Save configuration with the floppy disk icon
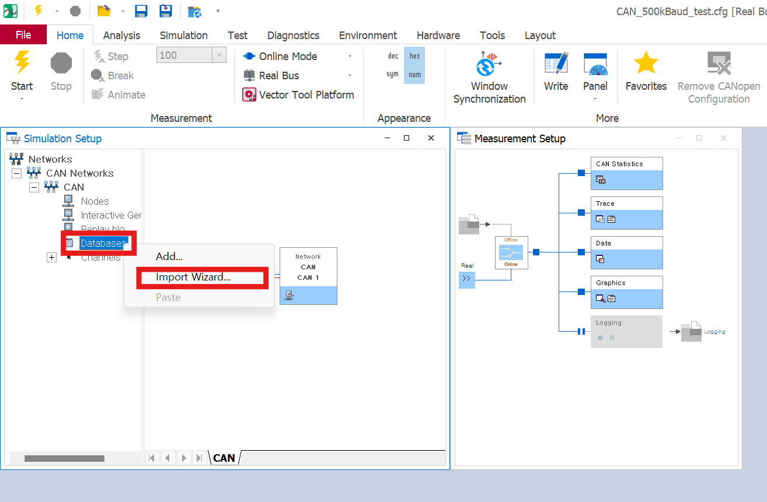 (141, 10)
